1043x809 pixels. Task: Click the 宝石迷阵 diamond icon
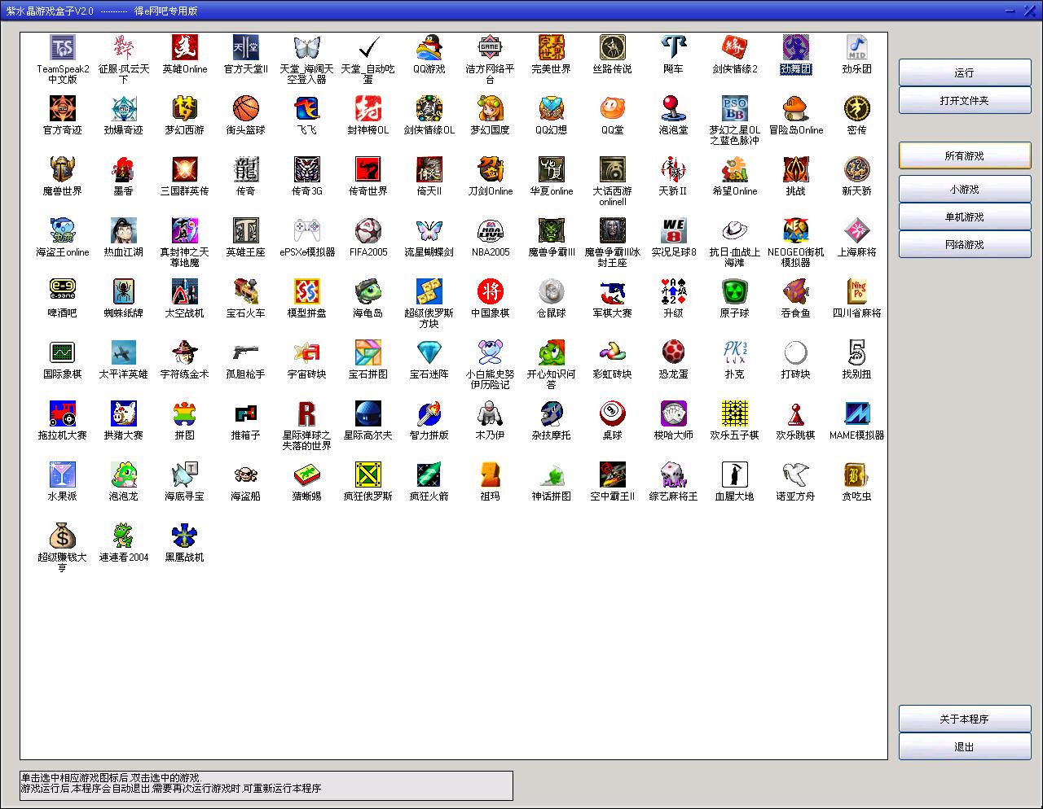click(429, 352)
